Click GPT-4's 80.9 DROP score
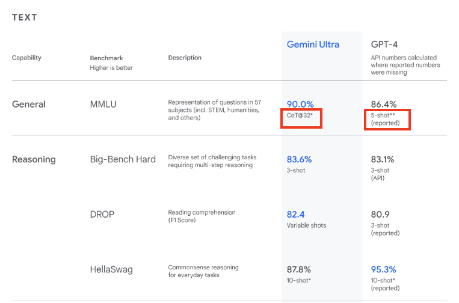Image resolution: width=459 pixels, height=303 pixels. (380, 215)
